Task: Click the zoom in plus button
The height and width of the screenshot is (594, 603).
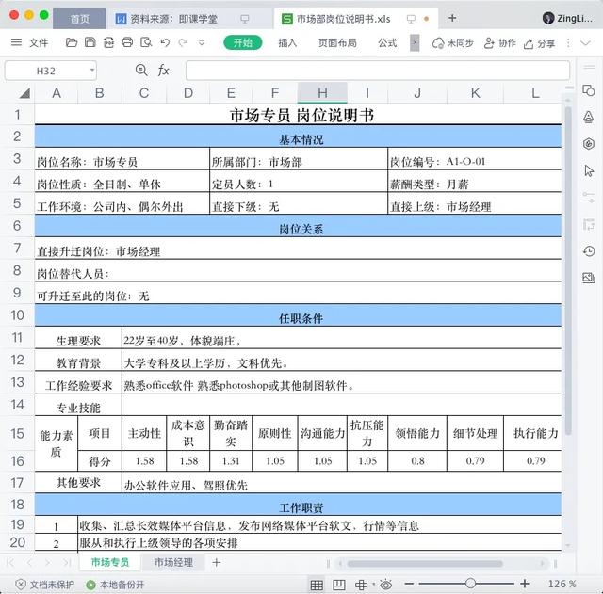Action: (x=525, y=584)
